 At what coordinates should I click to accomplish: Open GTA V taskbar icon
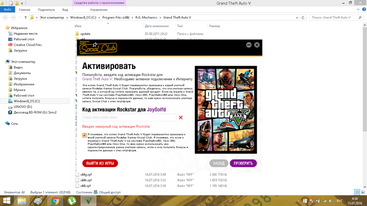(89, 201)
